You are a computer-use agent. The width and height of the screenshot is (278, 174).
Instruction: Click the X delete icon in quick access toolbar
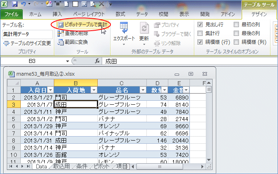coord(101,4)
